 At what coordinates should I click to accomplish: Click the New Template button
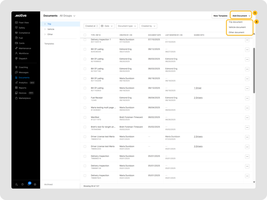click(x=220, y=16)
